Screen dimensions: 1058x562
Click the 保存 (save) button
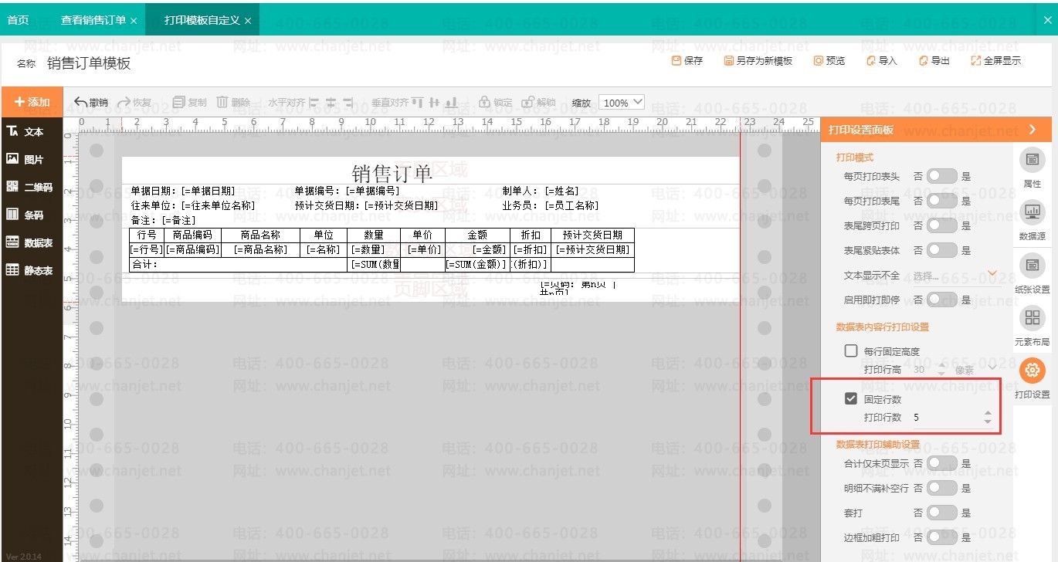tap(687, 61)
